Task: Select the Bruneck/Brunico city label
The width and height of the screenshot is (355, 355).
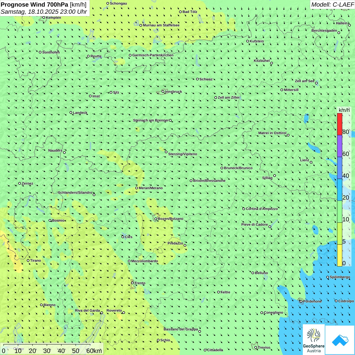Action: pyautogui.click(x=238, y=168)
